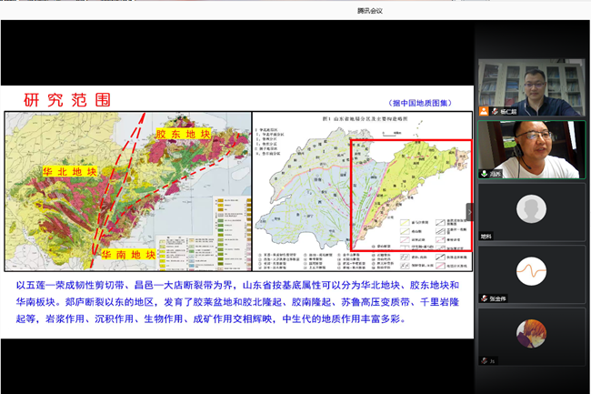Click the 华北地块 label on the map
Viewport: 591px width, 394px height.
(69, 171)
